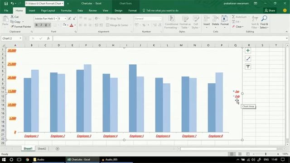Open the font size dropdown
Screen dimensions: 290x163
(x=65, y=19)
